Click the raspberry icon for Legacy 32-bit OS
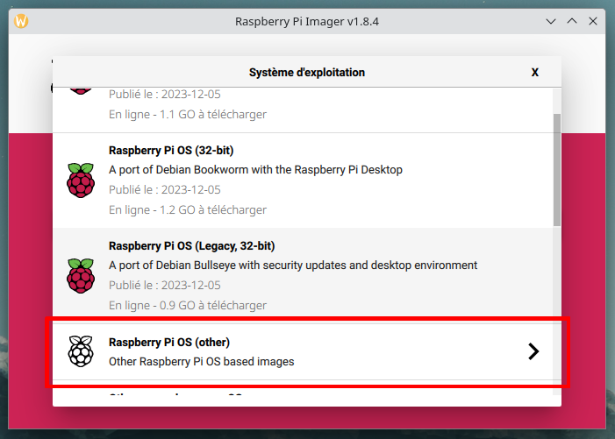 tap(81, 276)
